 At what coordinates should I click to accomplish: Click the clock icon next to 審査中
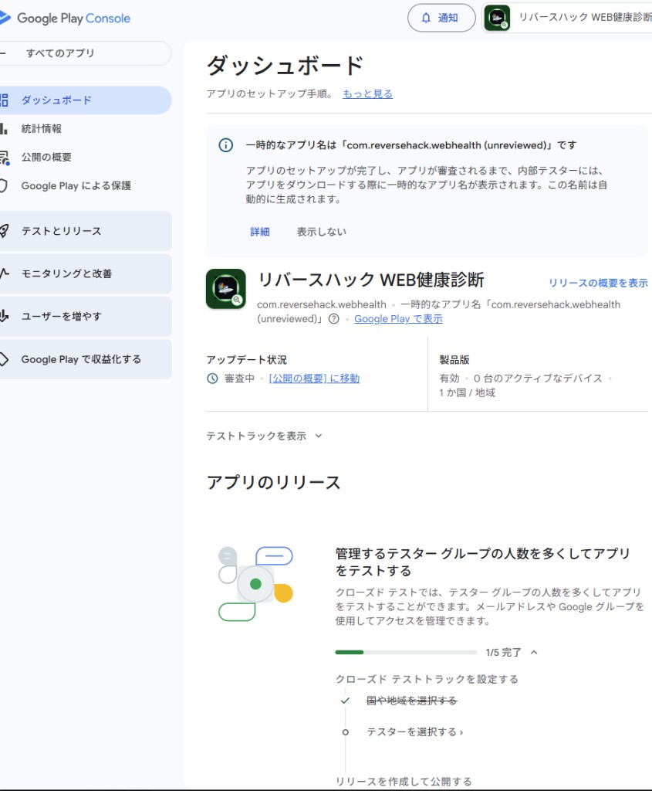212,379
